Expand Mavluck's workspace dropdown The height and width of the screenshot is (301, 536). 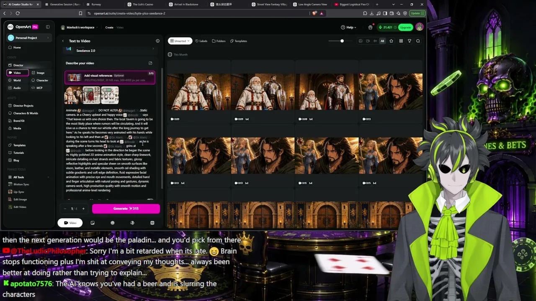click(80, 28)
